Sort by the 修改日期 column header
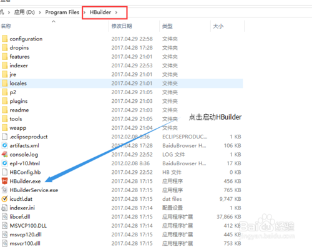The image size is (312, 247). pyautogui.click(x=122, y=26)
